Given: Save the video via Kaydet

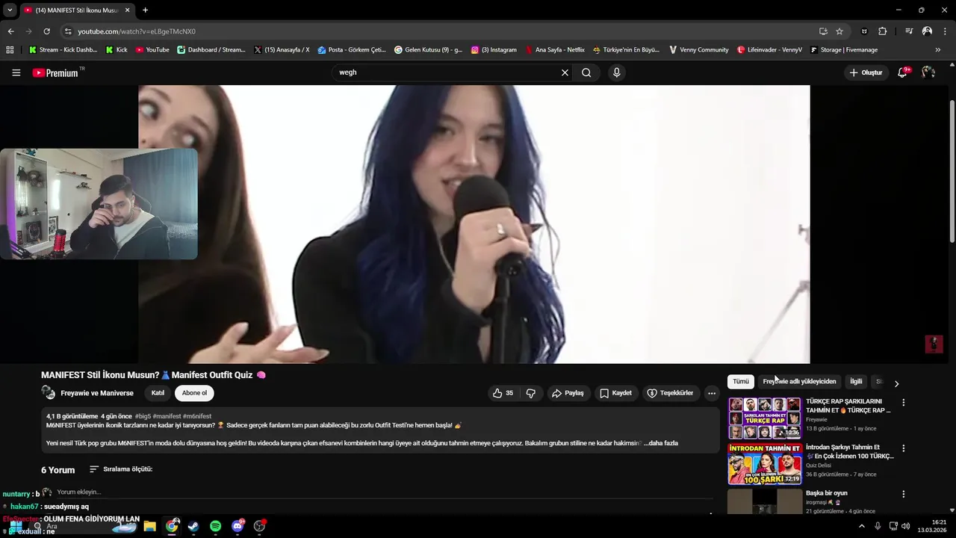Looking at the screenshot, I should 615,393.
